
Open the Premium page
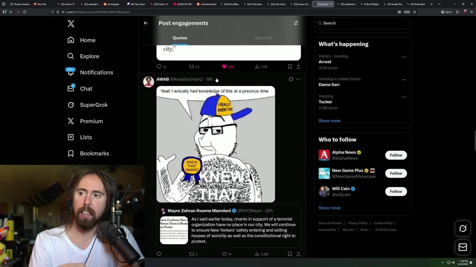(85, 121)
